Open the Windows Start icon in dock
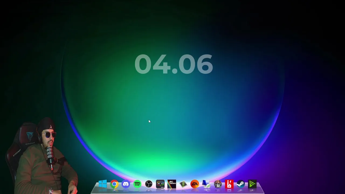345x194 pixels. [x=103, y=184]
